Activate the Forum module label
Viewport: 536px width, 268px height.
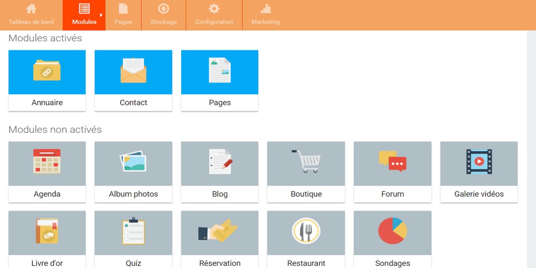click(x=392, y=194)
